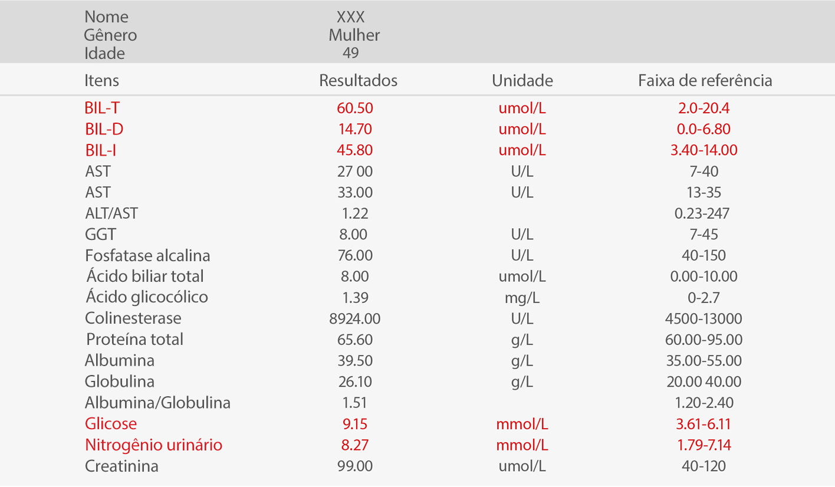This screenshot has width=835, height=487.
Task: Click the BIL-I reference range 3.40-14.00
Action: click(703, 150)
